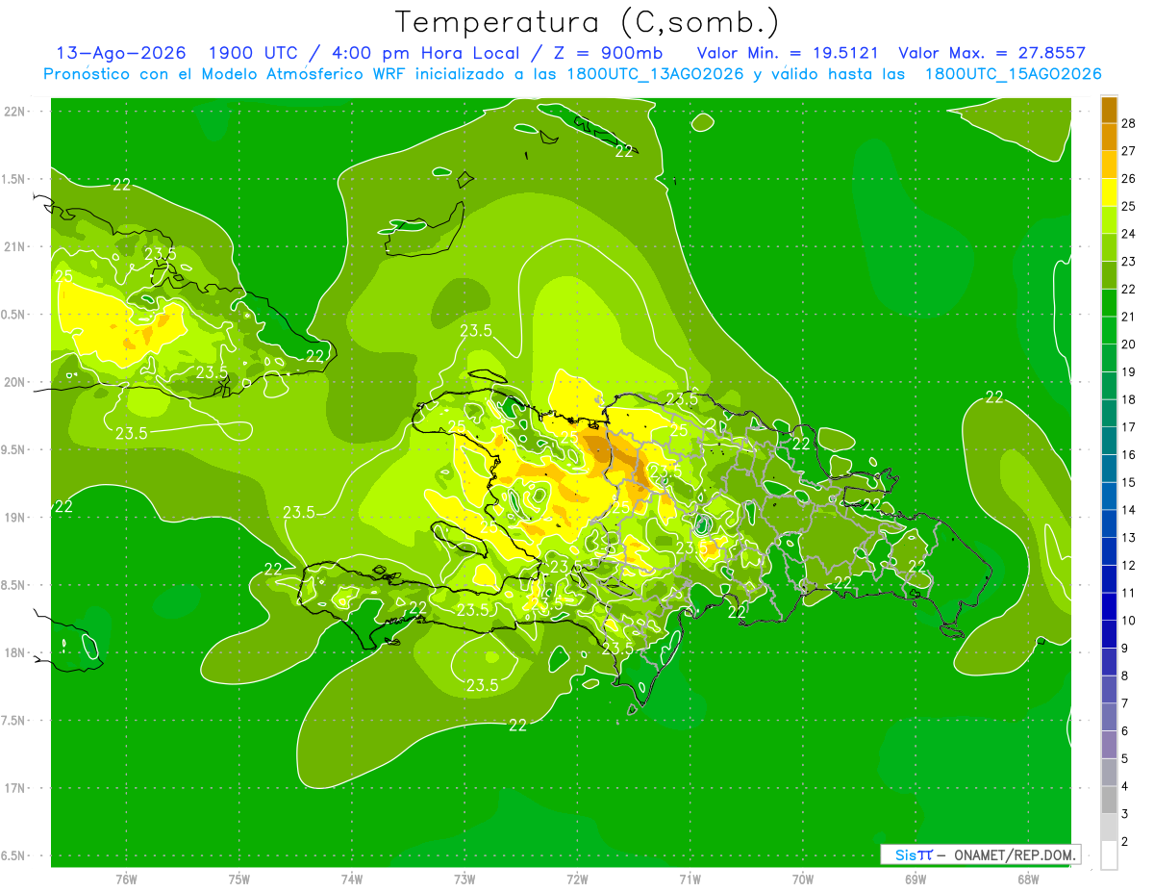1154x892 pixels.
Task: Click the teal swatch between scale 16 and 17
Action: click(1109, 441)
